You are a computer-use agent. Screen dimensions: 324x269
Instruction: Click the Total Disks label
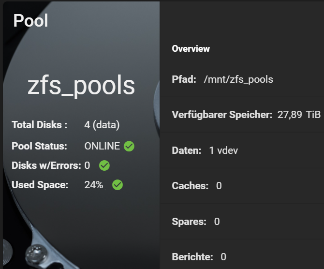click(x=40, y=125)
